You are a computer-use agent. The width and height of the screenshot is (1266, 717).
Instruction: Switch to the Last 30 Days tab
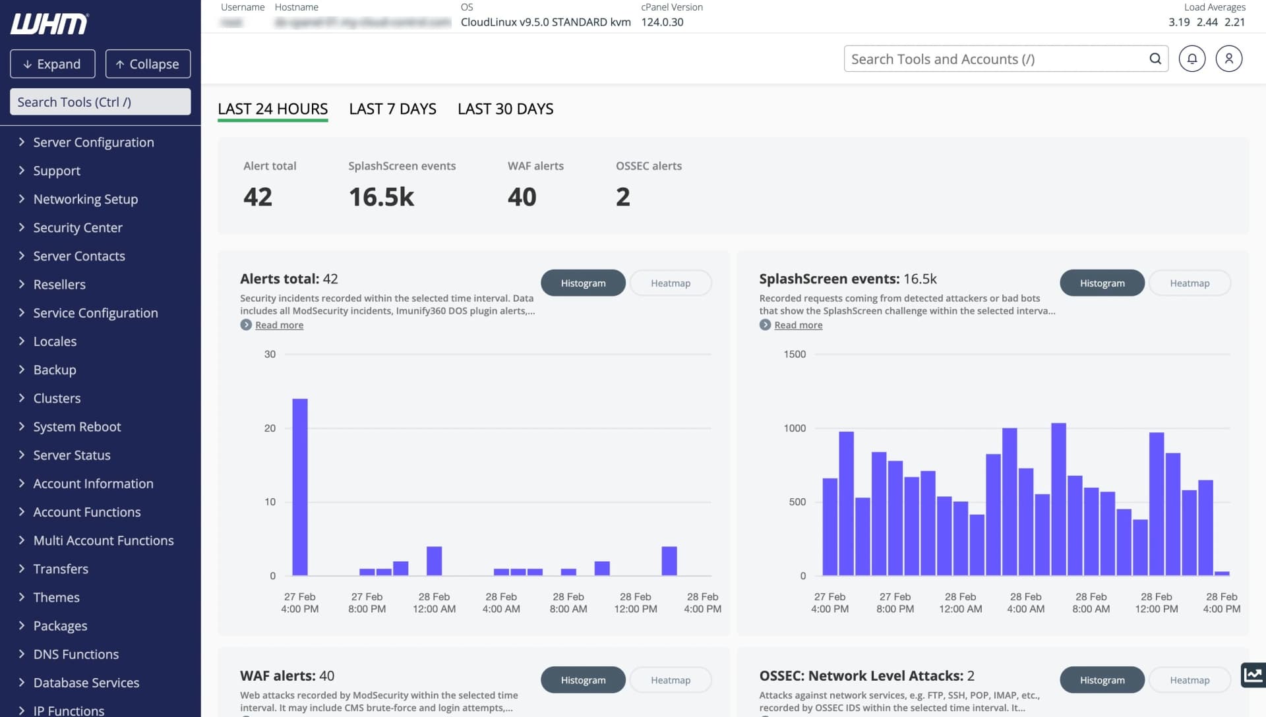tap(505, 109)
